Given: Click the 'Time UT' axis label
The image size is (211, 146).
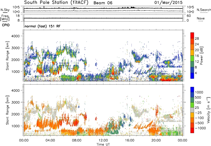Looking at the screenshot, I should (x=103, y=144).
